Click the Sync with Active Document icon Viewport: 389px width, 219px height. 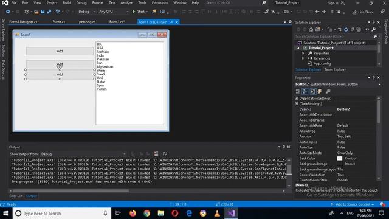pos(340,30)
